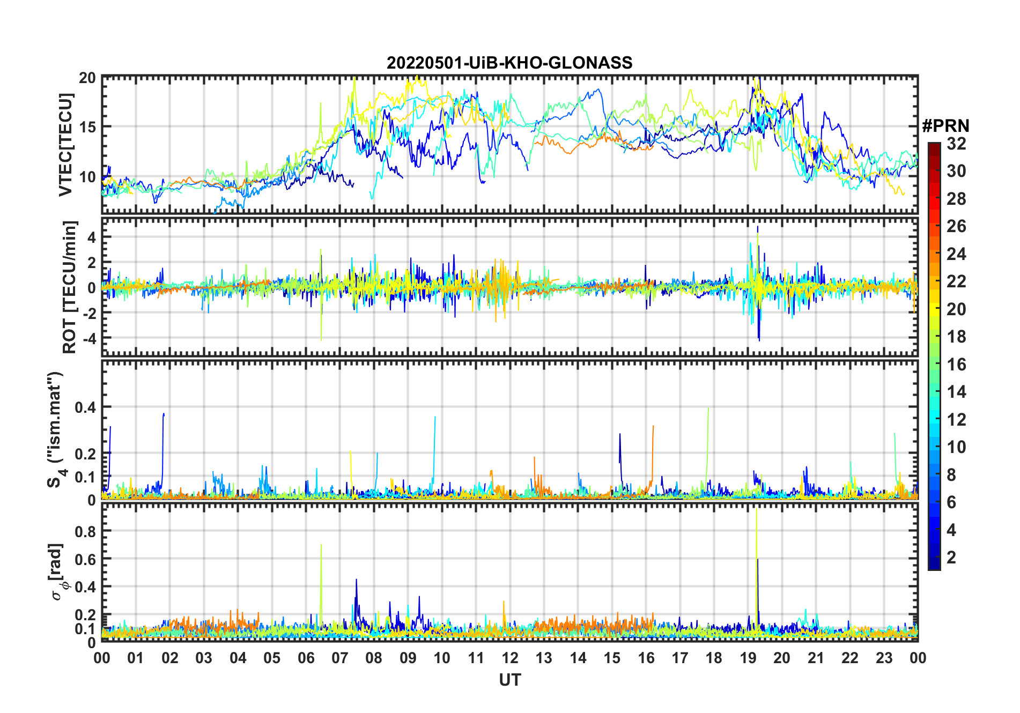
Task: Click the UT axis hour label 01
Action: 136,658
